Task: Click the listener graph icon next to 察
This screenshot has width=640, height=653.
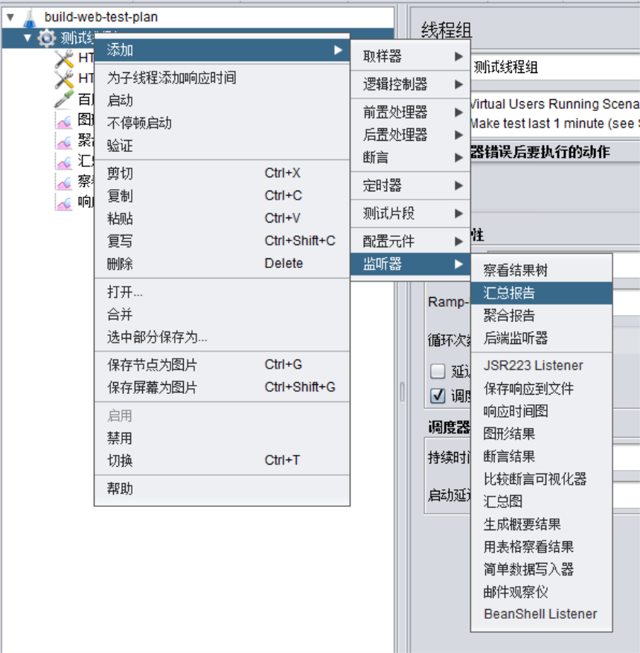Action: tap(64, 181)
